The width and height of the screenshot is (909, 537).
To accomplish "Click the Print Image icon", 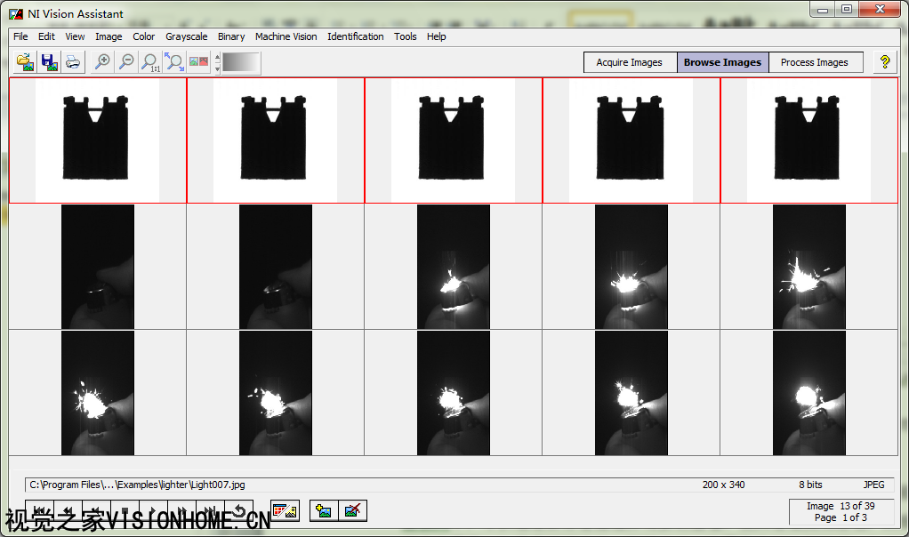I will pyautogui.click(x=72, y=62).
